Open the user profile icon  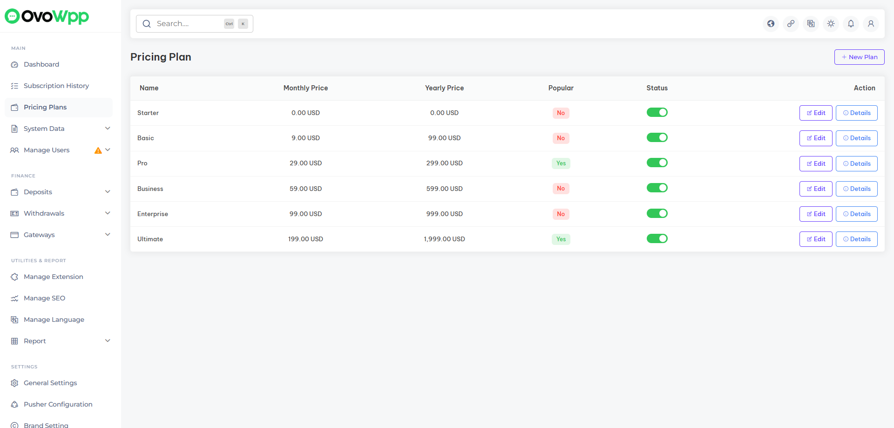871,24
